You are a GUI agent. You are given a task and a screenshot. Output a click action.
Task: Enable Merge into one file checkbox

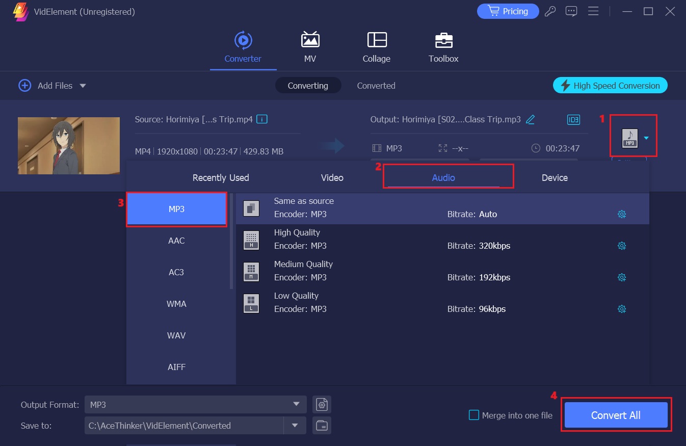(x=473, y=415)
